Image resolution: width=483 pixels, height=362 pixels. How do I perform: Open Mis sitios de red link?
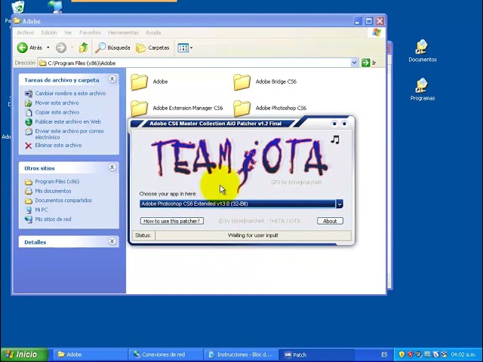tap(53, 219)
